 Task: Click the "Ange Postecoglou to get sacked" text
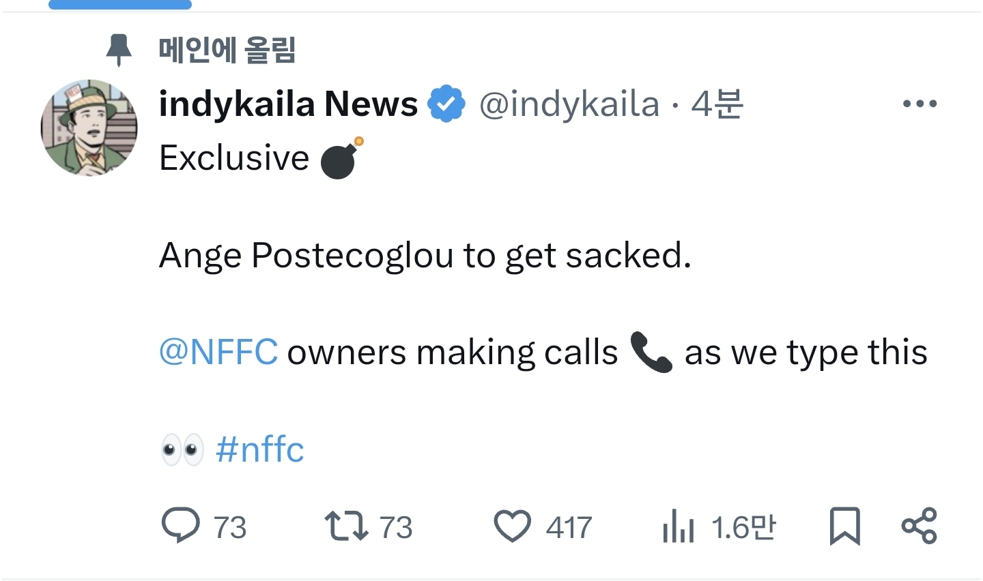(425, 256)
